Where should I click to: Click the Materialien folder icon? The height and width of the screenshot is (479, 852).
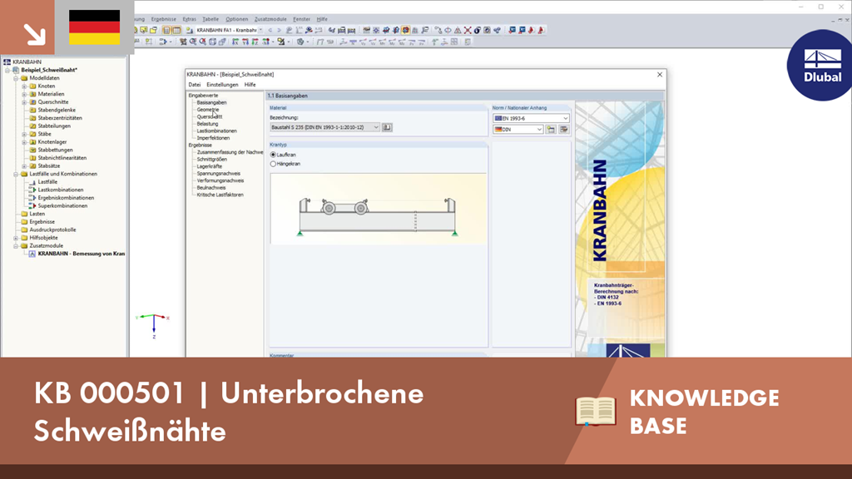tap(32, 94)
